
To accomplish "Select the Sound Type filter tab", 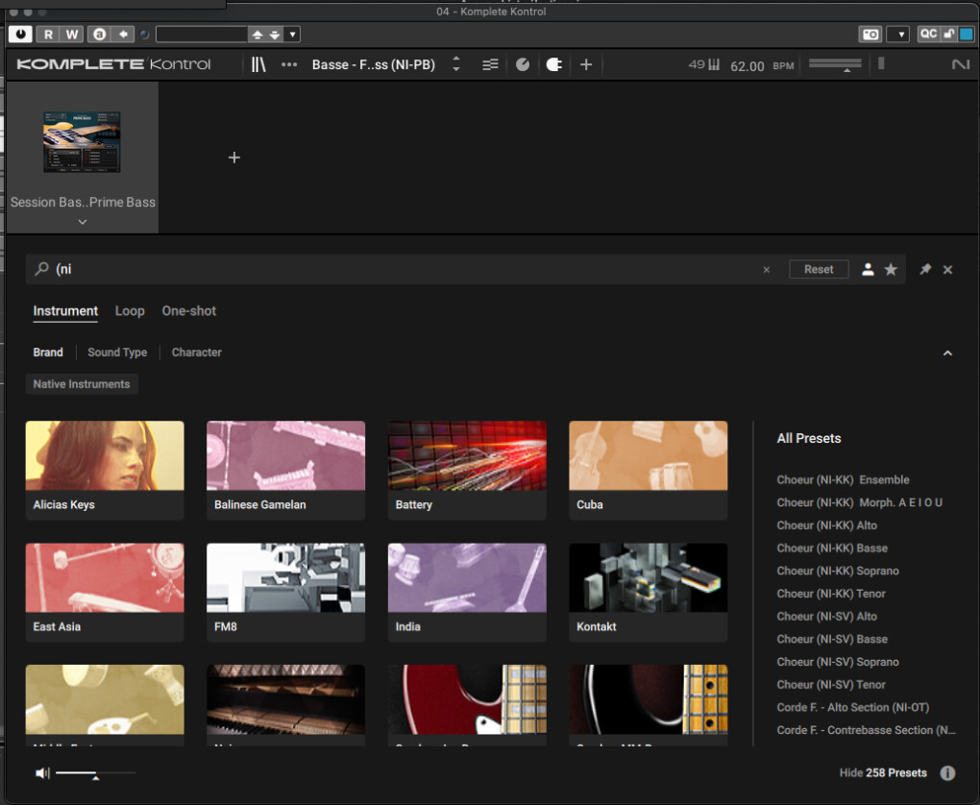I will [x=117, y=353].
